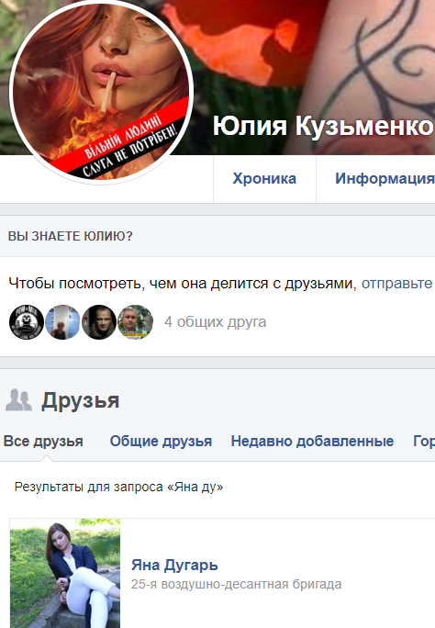Click the partially visible Гор... friends tab
This screenshot has width=435, height=628.
tap(424, 442)
